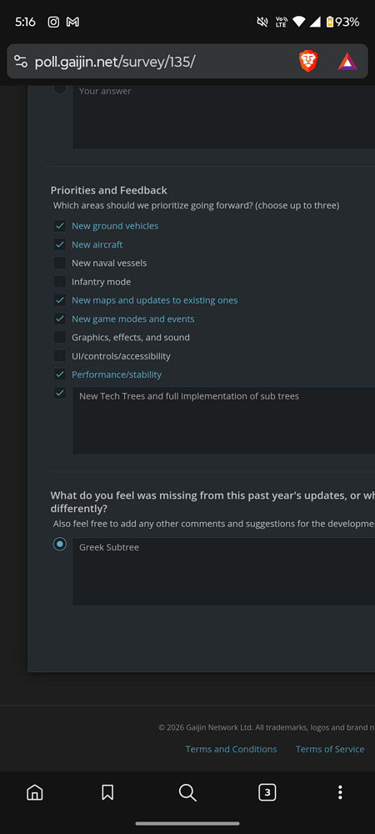This screenshot has width=375, height=834.
Task: Tap the site settings icon in the address bar
Action: click(x=21, y=61)
